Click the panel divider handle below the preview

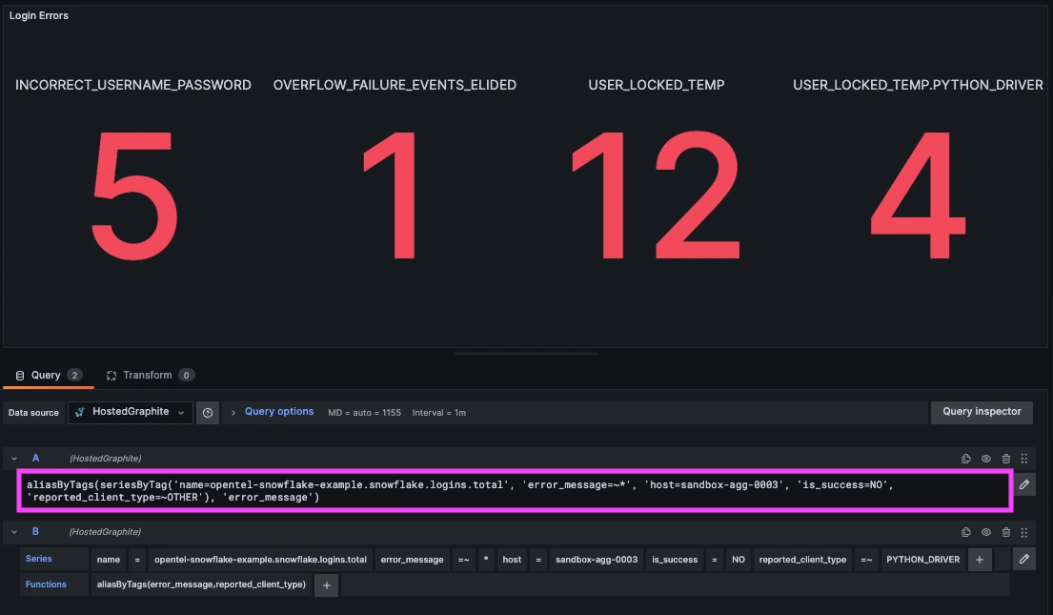(x=526, y=354)
